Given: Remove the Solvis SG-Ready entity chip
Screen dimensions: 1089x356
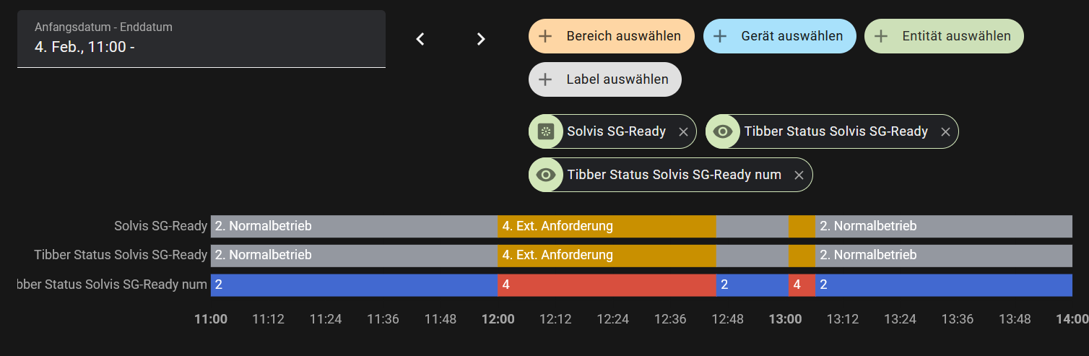Looking at the screenshot, I should pos(683,131).
